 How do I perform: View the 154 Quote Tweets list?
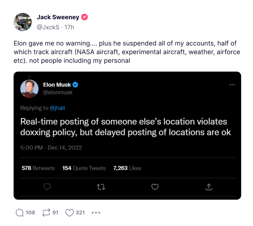click(84, 168)
